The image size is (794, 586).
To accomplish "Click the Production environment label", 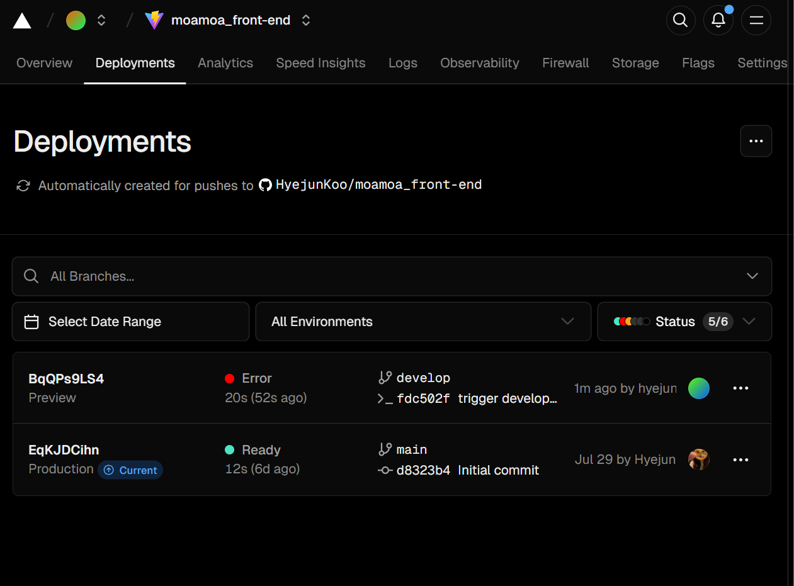I will 61,469.
